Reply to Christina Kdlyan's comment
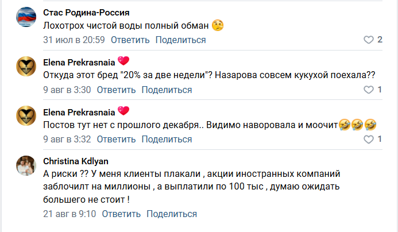 coord(121,214)
